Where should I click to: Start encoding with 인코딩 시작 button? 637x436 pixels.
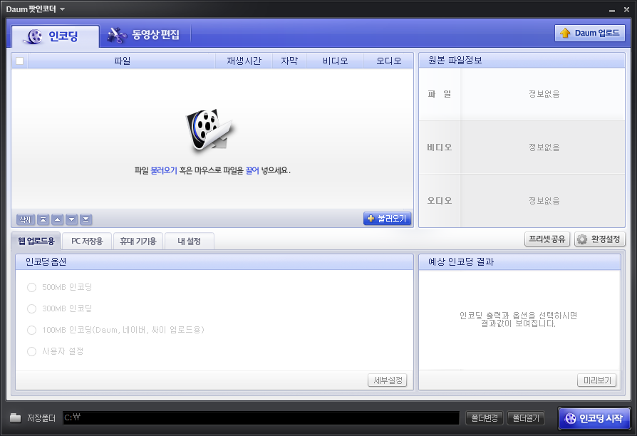(594, 418)
